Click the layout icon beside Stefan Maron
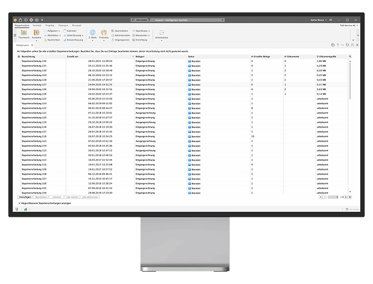The height and width of the screenshot is (284, 373). click(331, 20)
